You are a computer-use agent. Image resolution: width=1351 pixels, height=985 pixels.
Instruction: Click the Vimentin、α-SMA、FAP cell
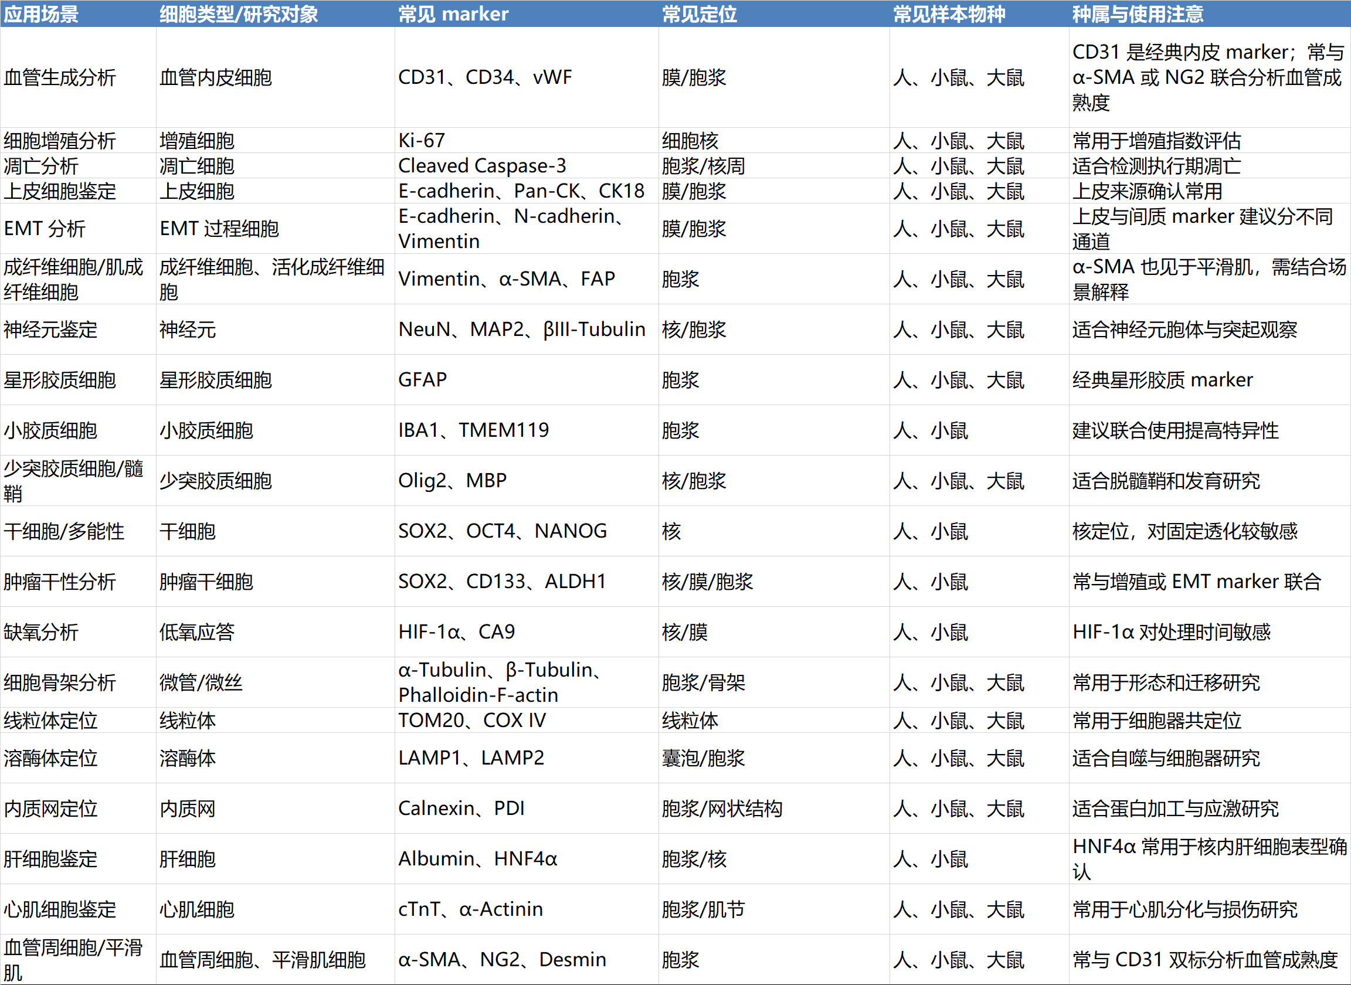point(506,279)
